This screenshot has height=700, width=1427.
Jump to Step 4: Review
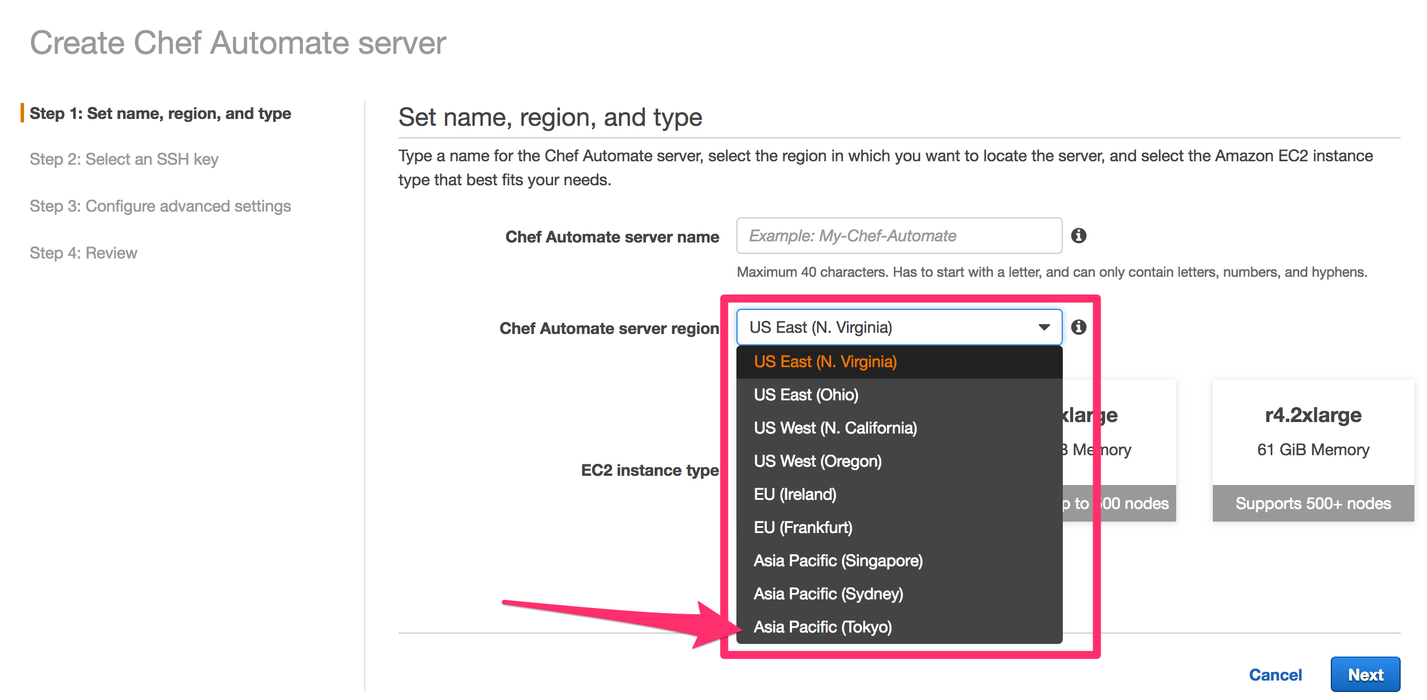point(84,252)
